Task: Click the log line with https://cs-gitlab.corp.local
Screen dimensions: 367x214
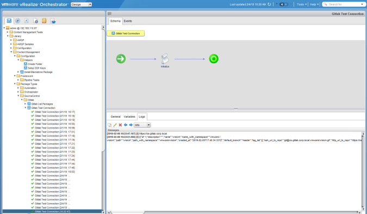Action: coord(137,133)
